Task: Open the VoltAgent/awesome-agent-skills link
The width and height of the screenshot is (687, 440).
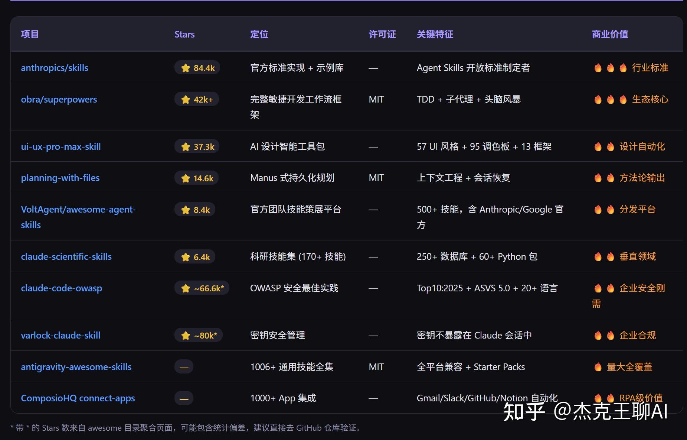Action: (78, 217)
